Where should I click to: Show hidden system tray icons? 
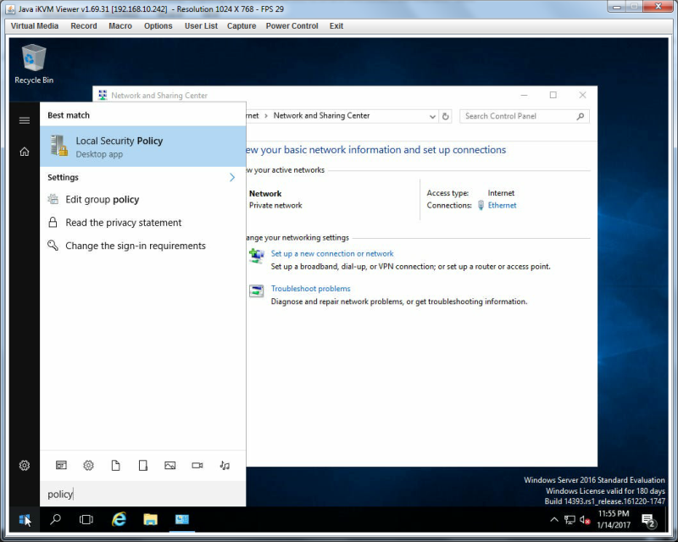(x=553, y=519)
